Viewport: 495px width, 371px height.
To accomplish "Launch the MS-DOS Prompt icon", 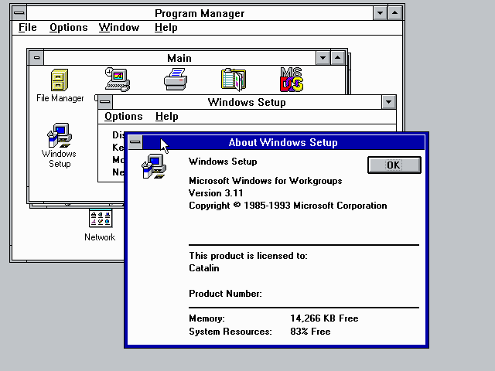I will [x=292, y=80].
